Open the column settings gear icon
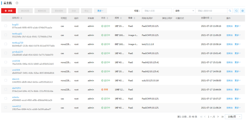The height and width of the screenshot is (120, 246). pos(242,11)
